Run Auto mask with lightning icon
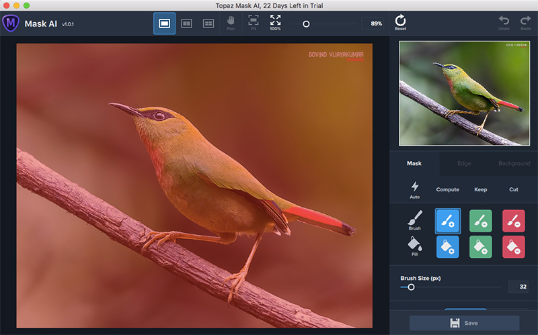 [414, 189]
